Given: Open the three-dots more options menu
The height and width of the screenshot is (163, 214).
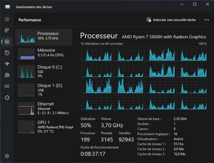Looking at the screenshot, I should (x=207, y=20).
